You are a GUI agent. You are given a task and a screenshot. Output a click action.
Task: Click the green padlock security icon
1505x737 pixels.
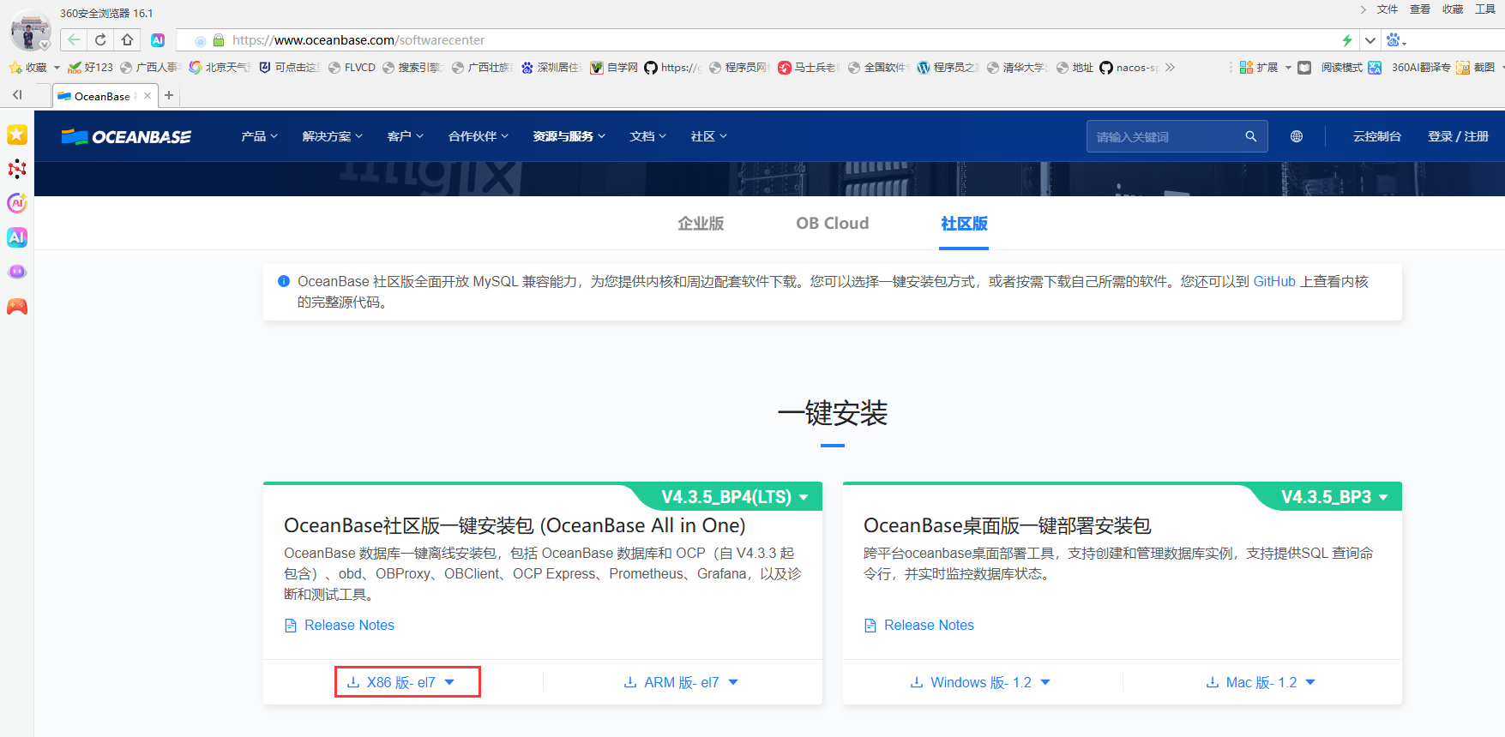tap(219, 40)
